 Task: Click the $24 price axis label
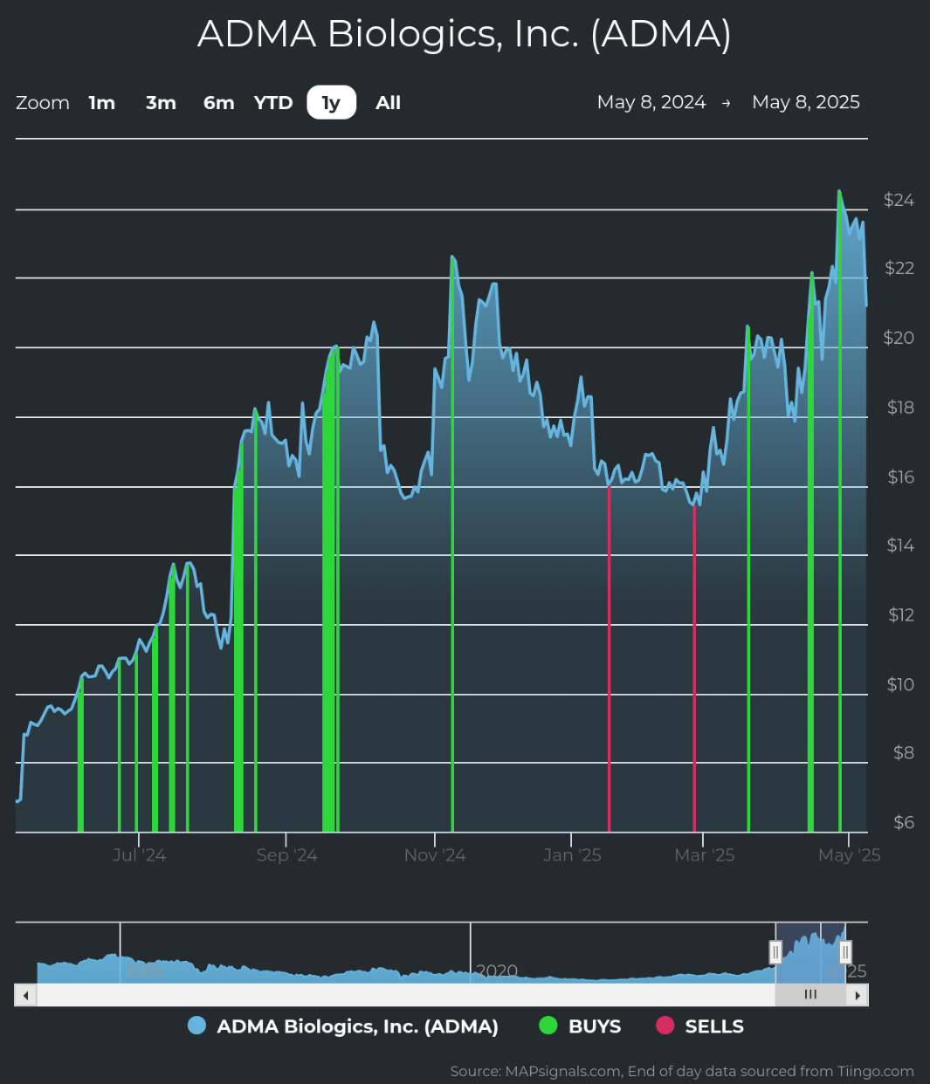point(899,200)
